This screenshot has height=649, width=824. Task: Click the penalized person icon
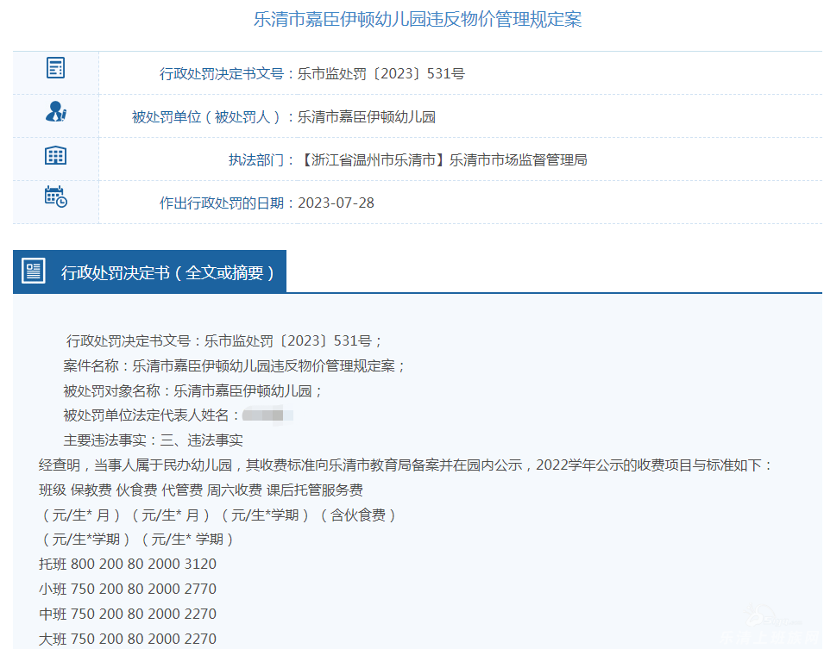coord(56,112)
